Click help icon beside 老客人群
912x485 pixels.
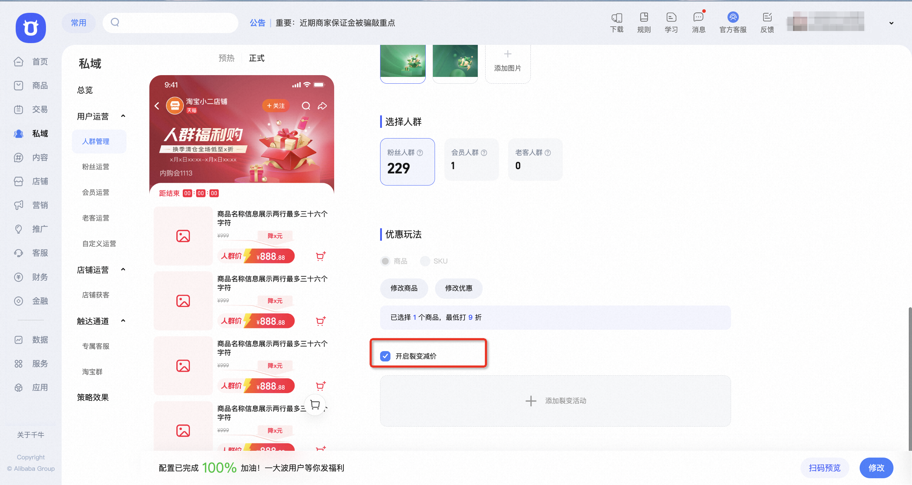[x=548, y=153]
